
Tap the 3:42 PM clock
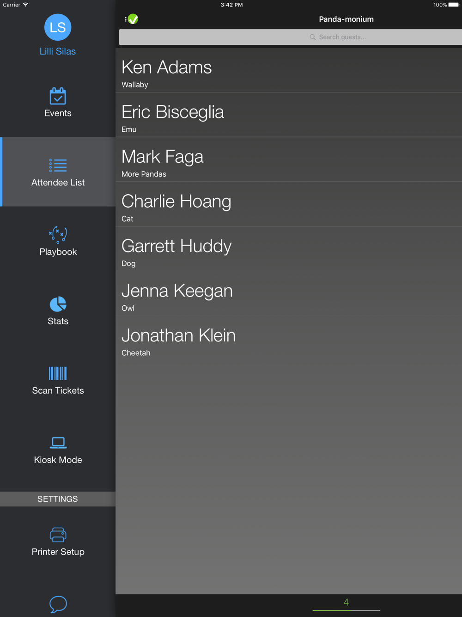231,5
